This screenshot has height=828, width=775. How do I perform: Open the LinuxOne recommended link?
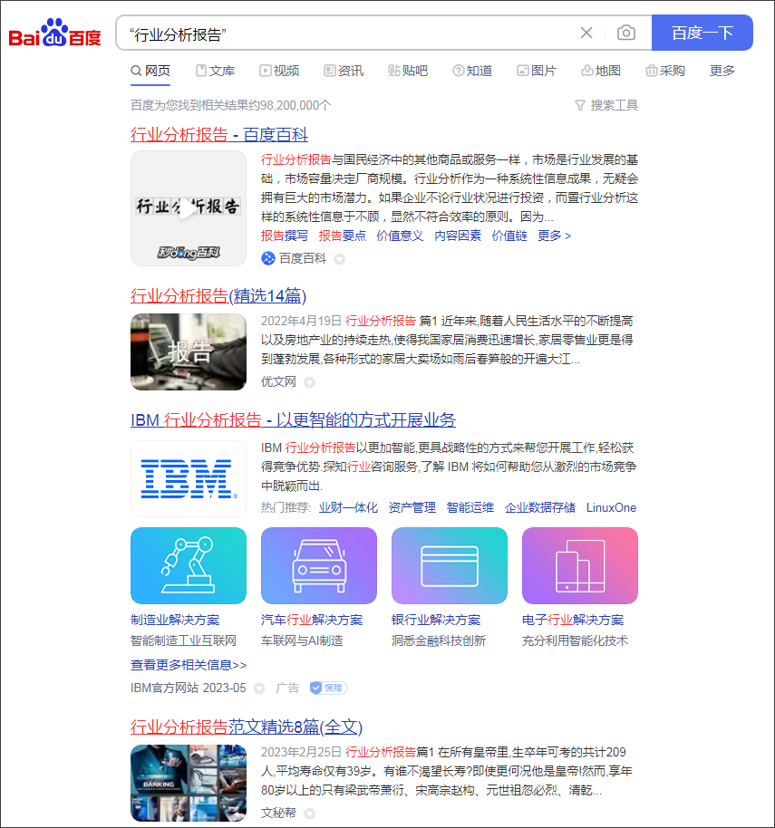pyautogui.click(x=611, y=507)
